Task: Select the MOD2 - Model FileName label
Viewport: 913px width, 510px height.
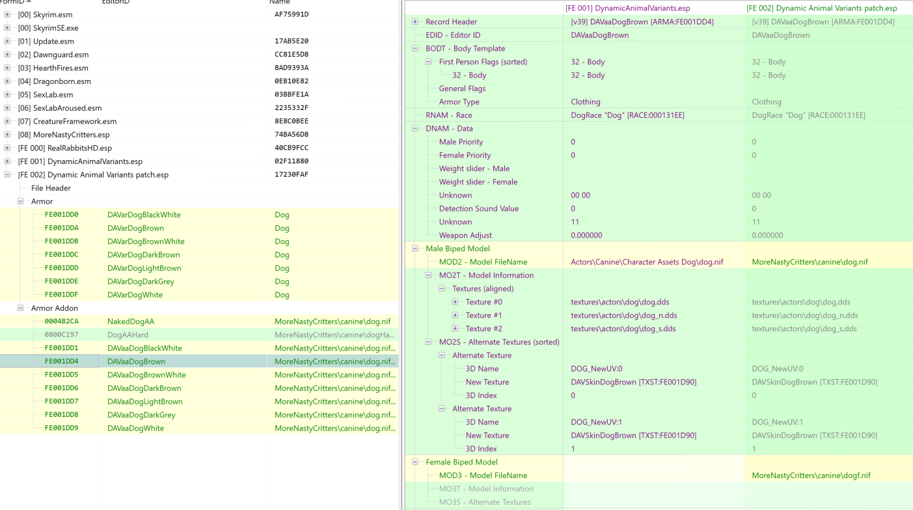Action: click(483, 262)
